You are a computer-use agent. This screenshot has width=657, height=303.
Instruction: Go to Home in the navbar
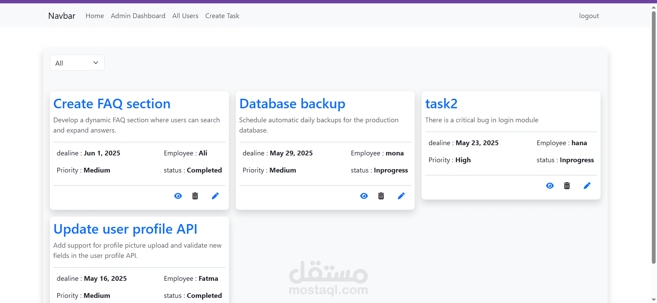point(95,16)
